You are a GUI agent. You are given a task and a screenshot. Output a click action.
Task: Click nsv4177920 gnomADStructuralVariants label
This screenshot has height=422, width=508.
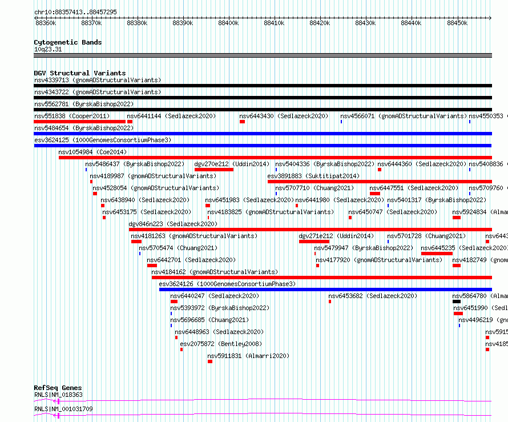[x=379, y=260]
